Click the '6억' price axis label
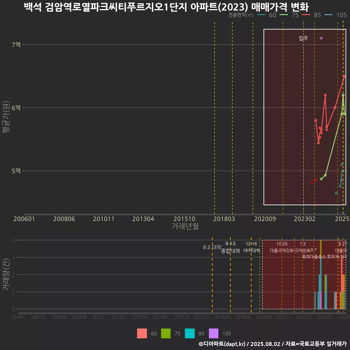350x350 pixels. [x=16, y=108]
